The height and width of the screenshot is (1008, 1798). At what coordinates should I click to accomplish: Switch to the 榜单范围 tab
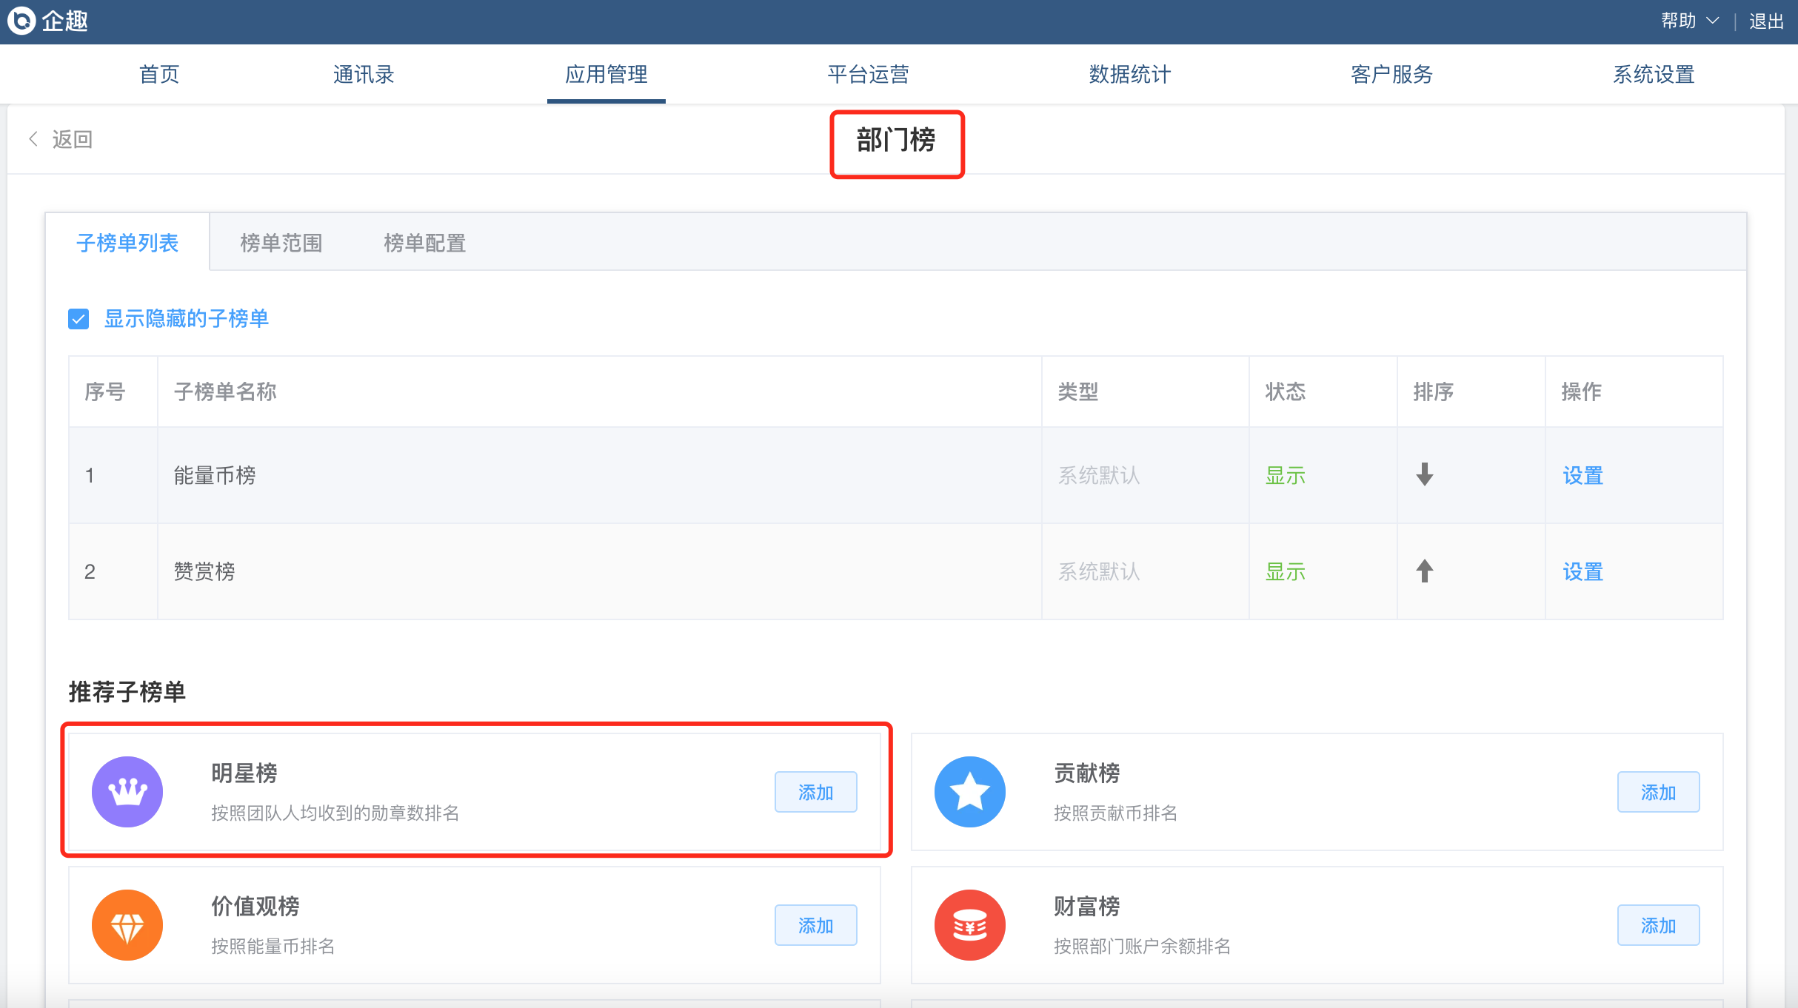tap(281, 243)
